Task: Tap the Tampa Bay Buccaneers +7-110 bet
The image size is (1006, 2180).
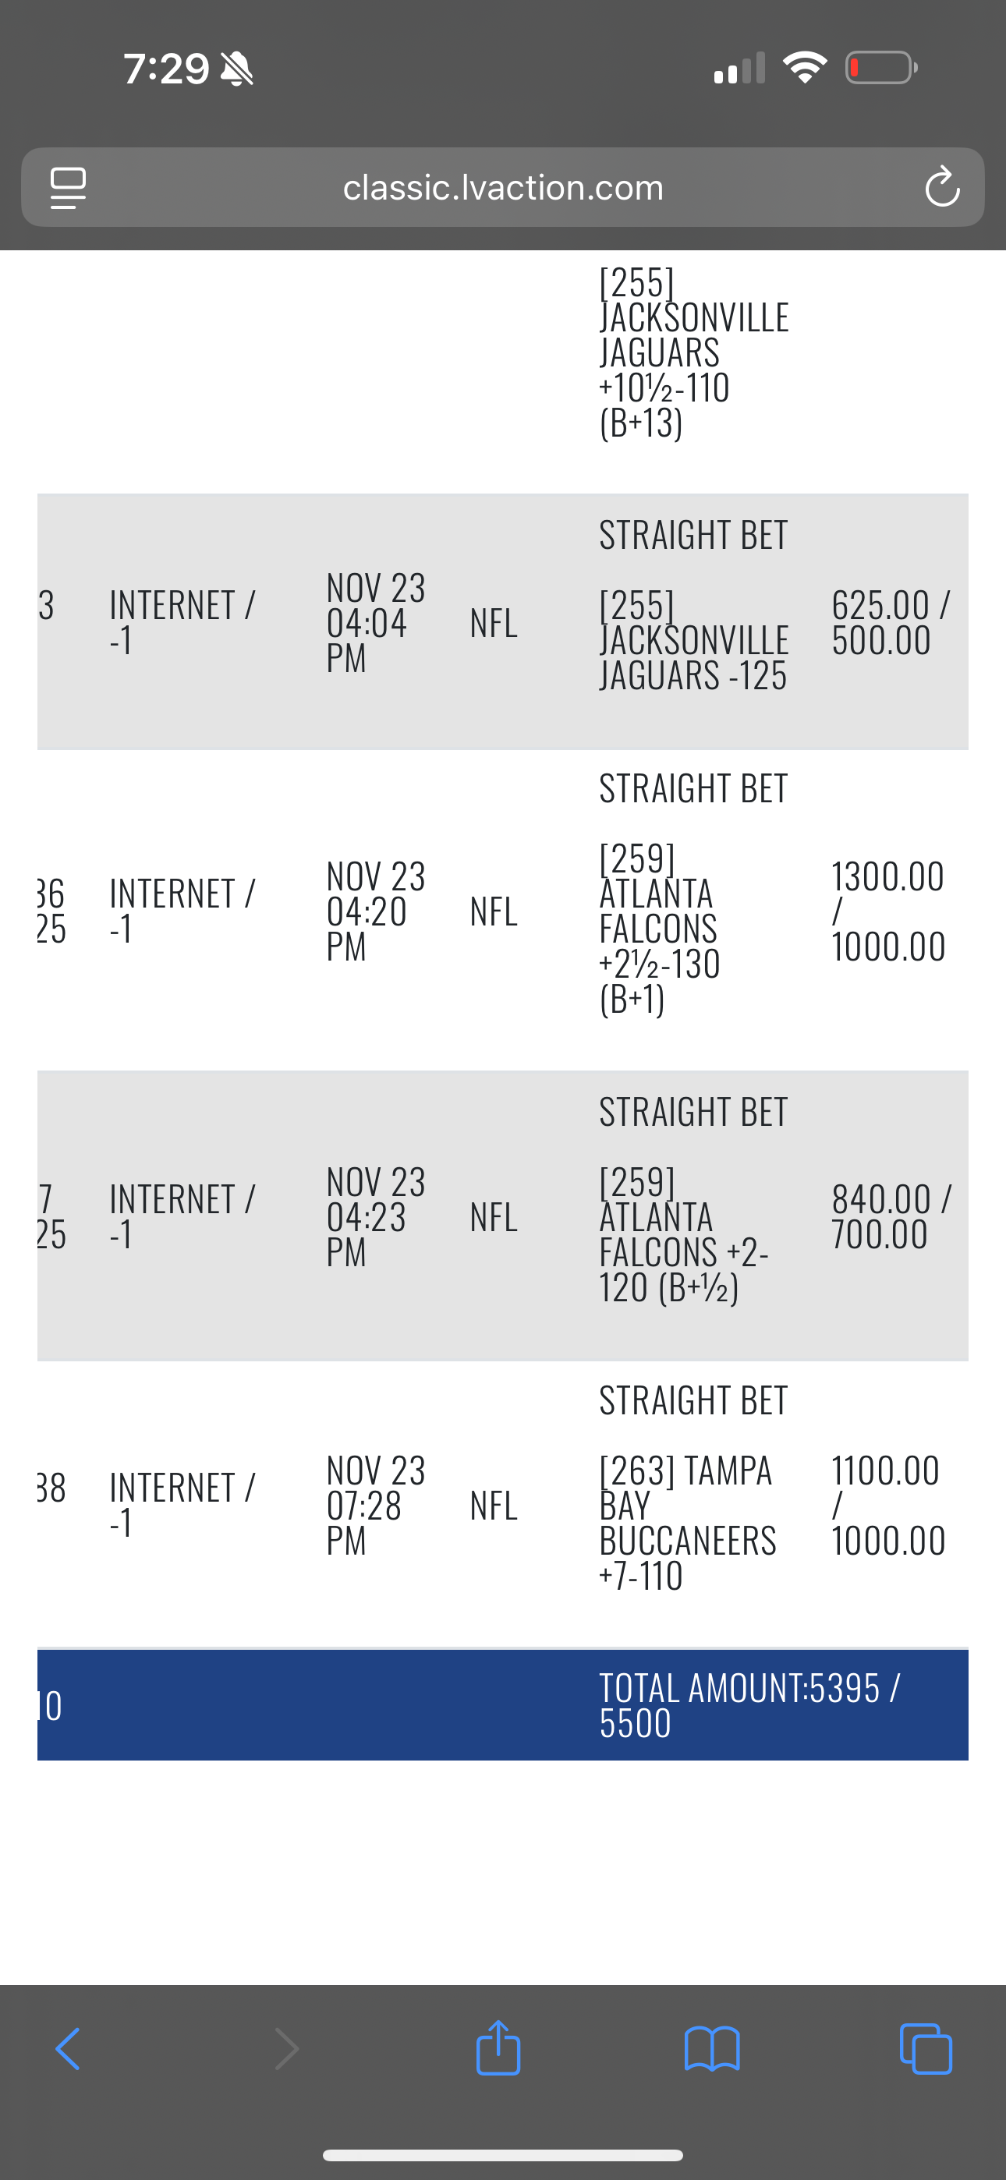Action: pos(687,1523)
